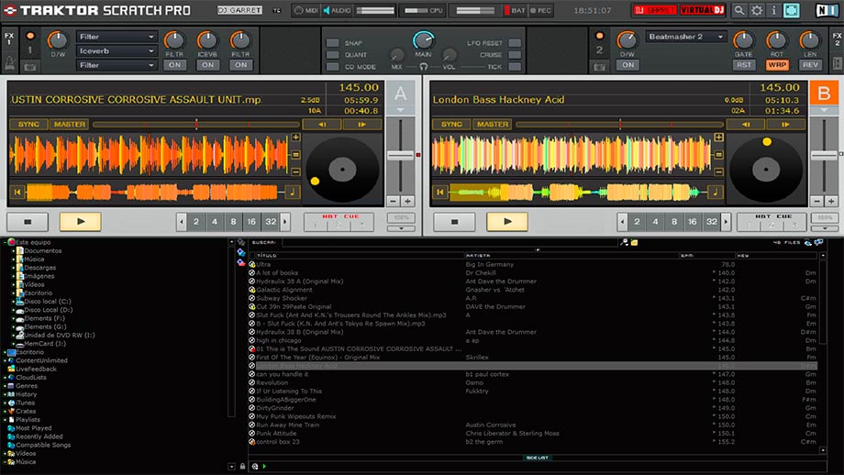Reset deck A waveform zoom (equals icon)
The height and width of the screenshot is (475, 844).
pyautogui.click(x=295, y=155)
